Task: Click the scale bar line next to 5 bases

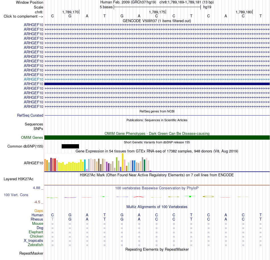Action: pyautogui.click(x=157, y=7)
